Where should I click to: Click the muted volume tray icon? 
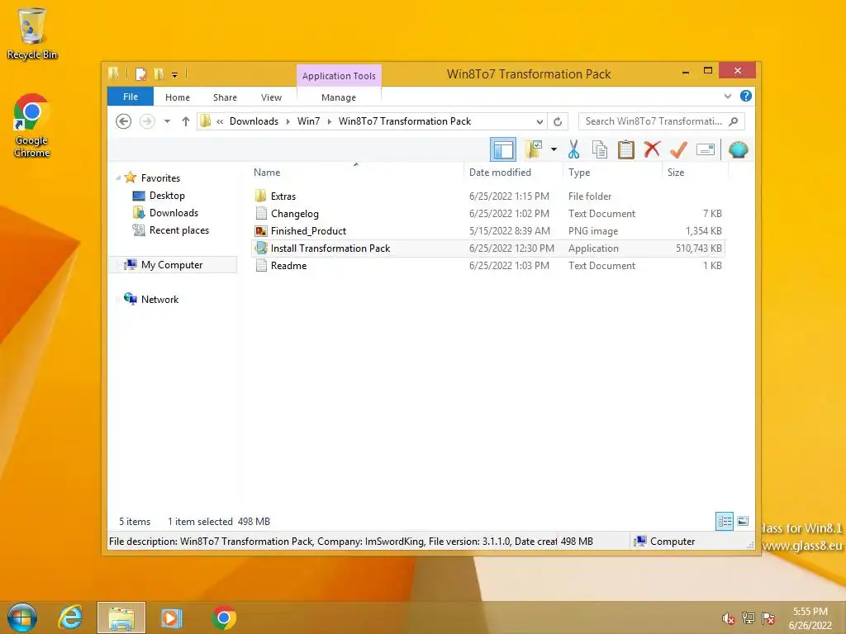click(x=729, y=618)
